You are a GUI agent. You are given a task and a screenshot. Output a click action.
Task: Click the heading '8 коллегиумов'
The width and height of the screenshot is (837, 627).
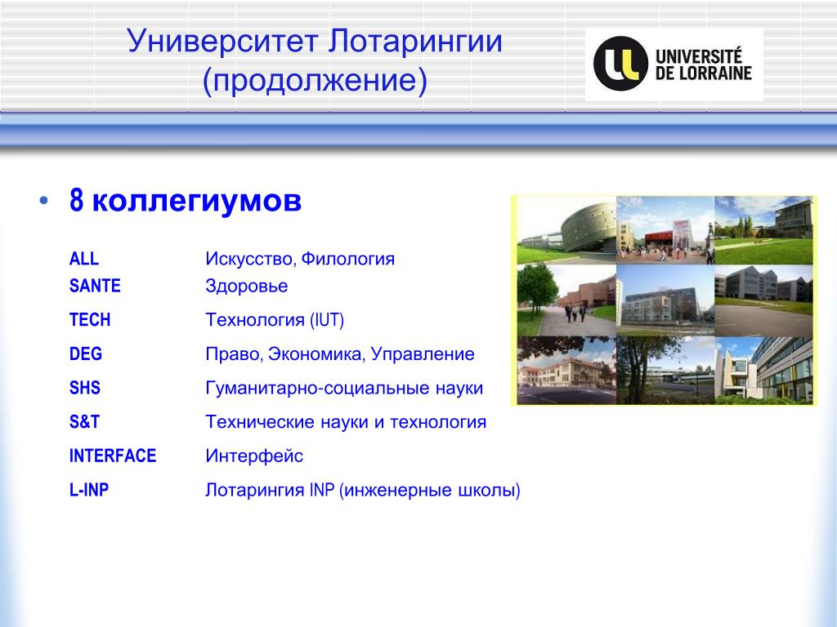186,201
